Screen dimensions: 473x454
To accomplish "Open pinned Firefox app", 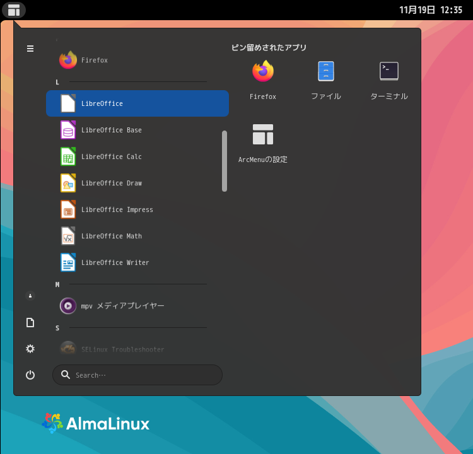I will point(263,80).
